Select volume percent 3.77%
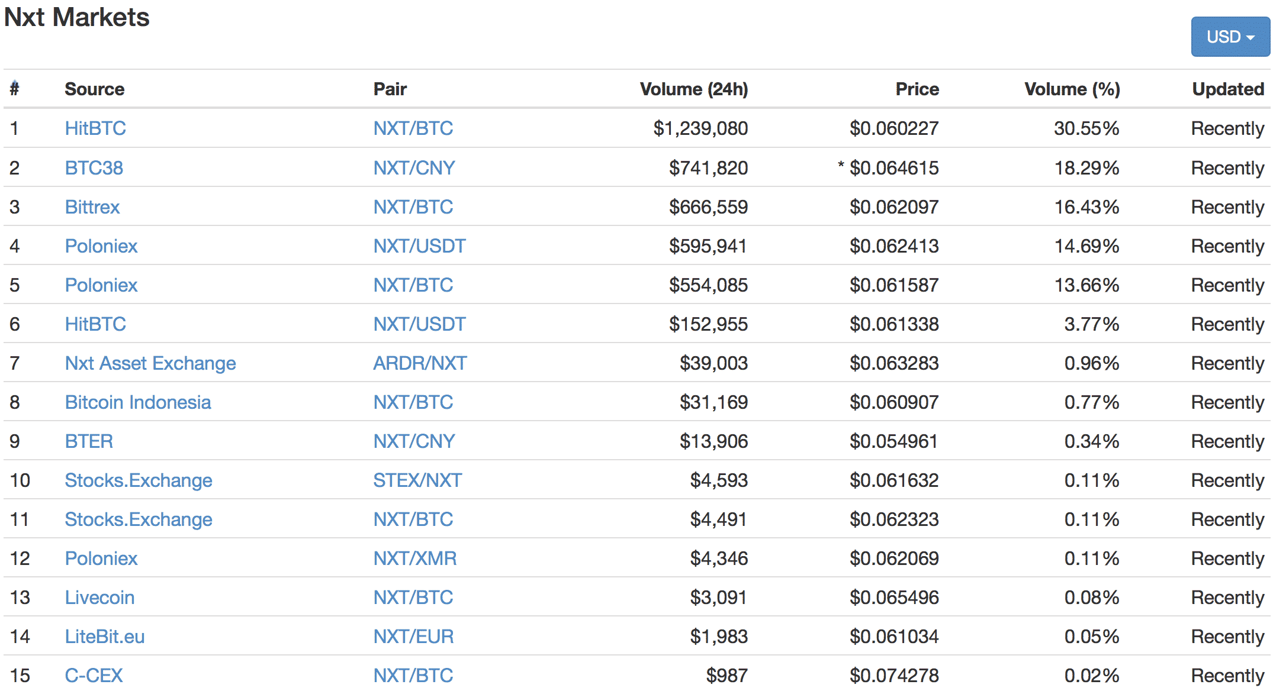Viewport: 1273px width, 691px height. [x=1092, y=324]
